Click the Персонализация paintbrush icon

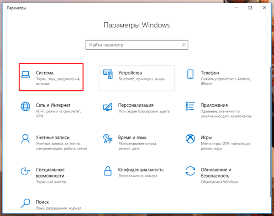click(108, 107)
